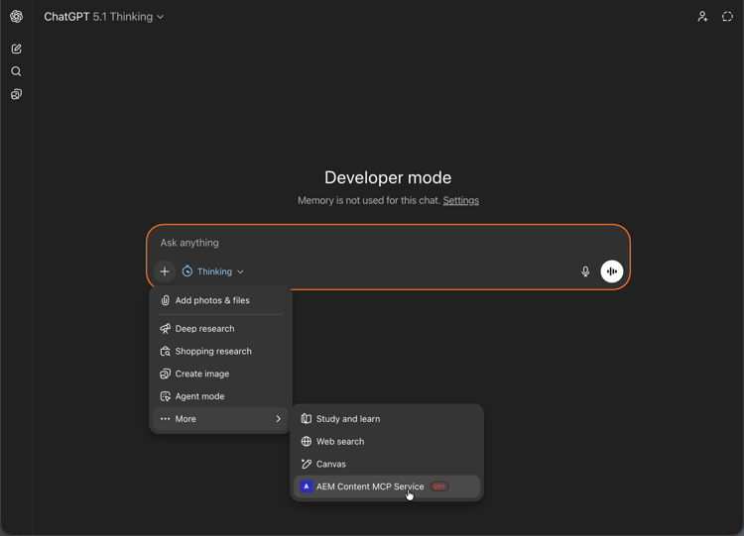Expand the Thinking mode dropdown in composer
Image resolution: width=744 pixels, height=536 pixels.
pyautogui.click(x=213, y=271)
